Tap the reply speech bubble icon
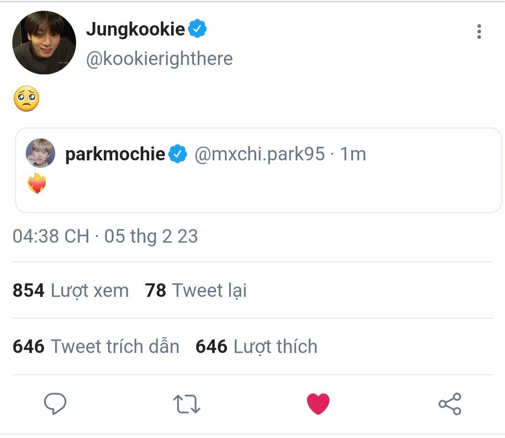This screenshot has height=438, width=505. point(55,403)
